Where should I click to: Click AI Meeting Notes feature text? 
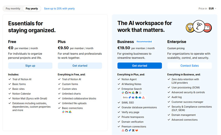[131, 84]
